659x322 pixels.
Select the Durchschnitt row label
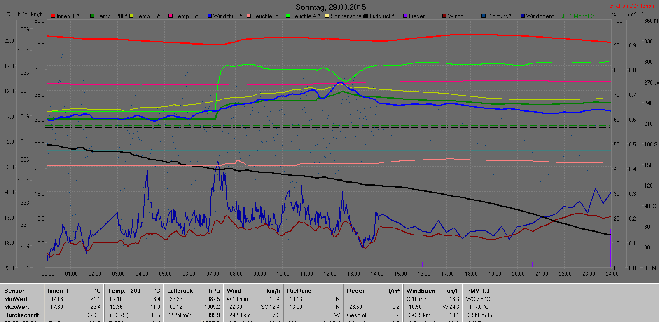21,315
